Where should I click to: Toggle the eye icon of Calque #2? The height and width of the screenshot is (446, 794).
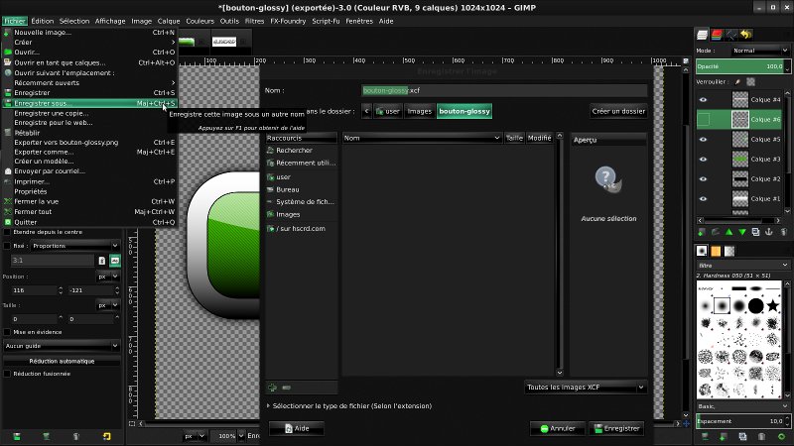(703, 178)
